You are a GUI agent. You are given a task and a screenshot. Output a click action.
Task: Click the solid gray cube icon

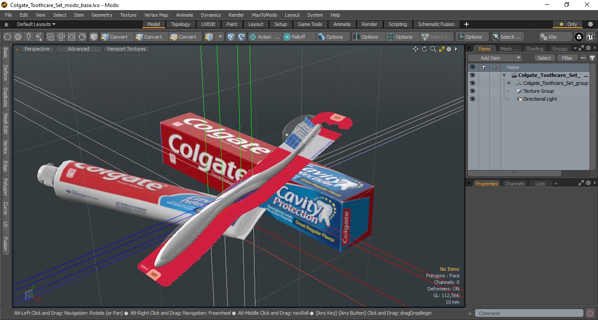click(94, 37)
